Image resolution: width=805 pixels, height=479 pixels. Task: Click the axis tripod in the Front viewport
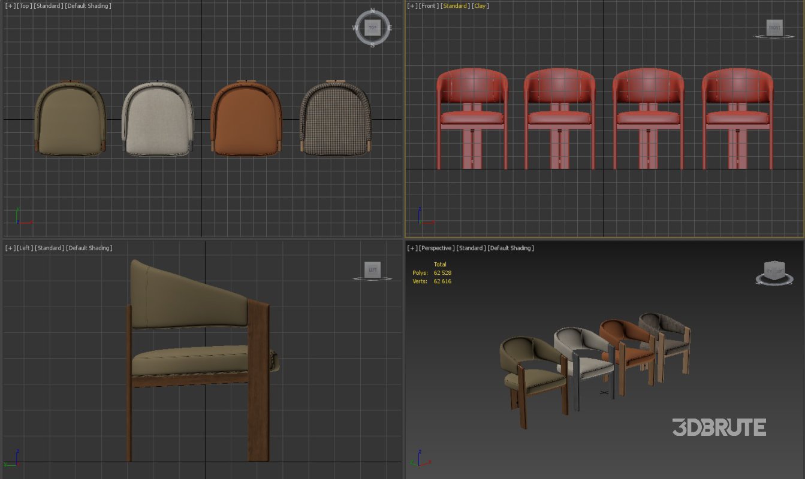click(x=423, y=216)
